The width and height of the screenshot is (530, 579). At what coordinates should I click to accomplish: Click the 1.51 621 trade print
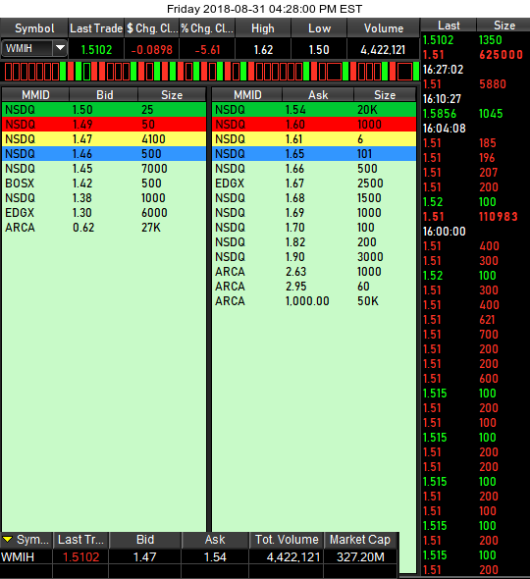[x=475, y=320]
